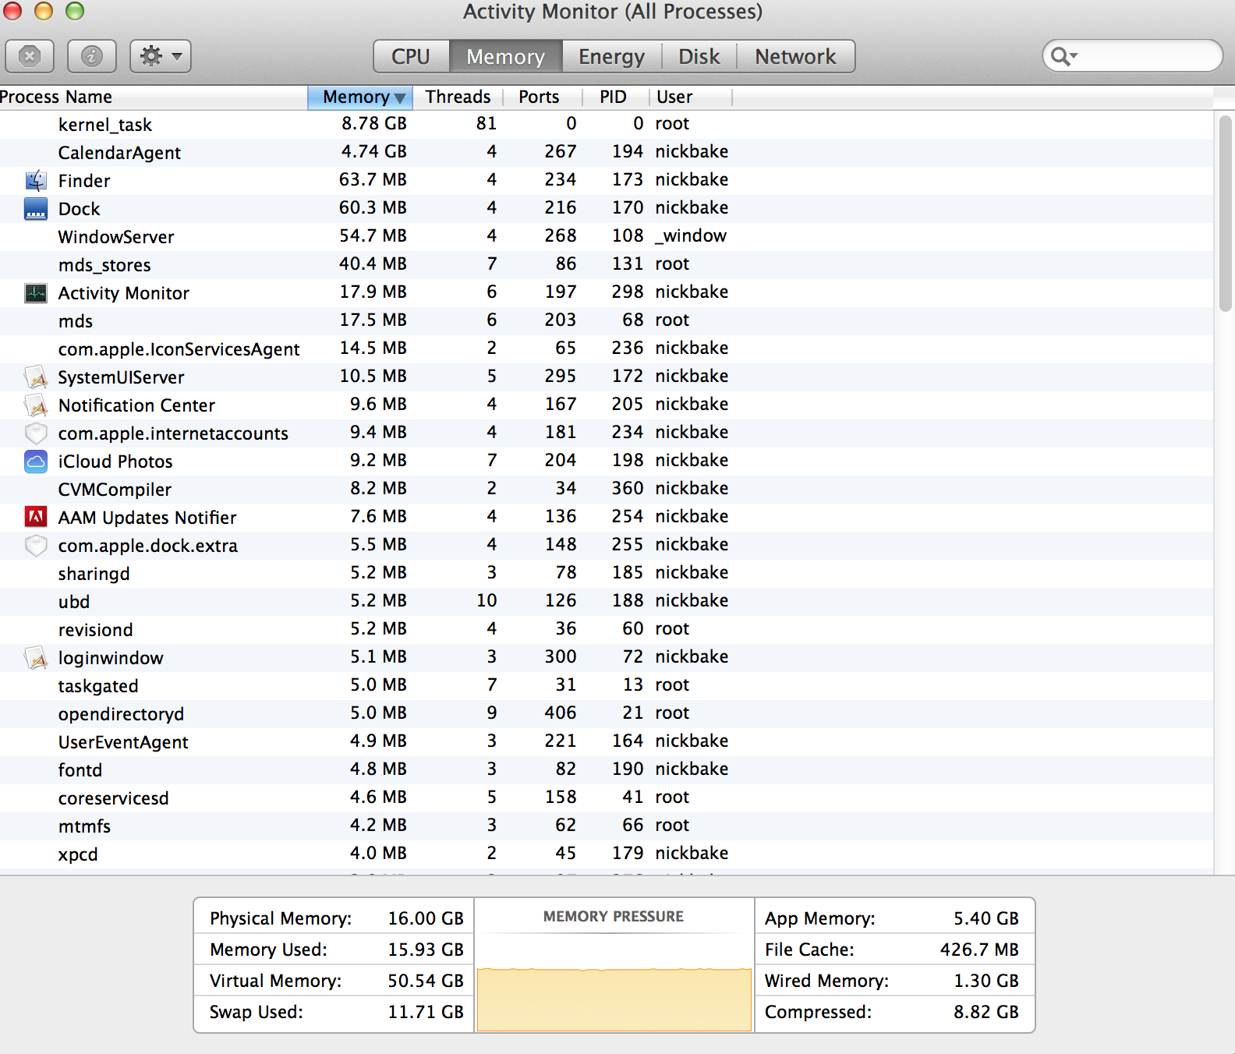Viewport: 1235px width, 1054px height.
Task: Select the taskgated process row
Action: tap(607, 686)
